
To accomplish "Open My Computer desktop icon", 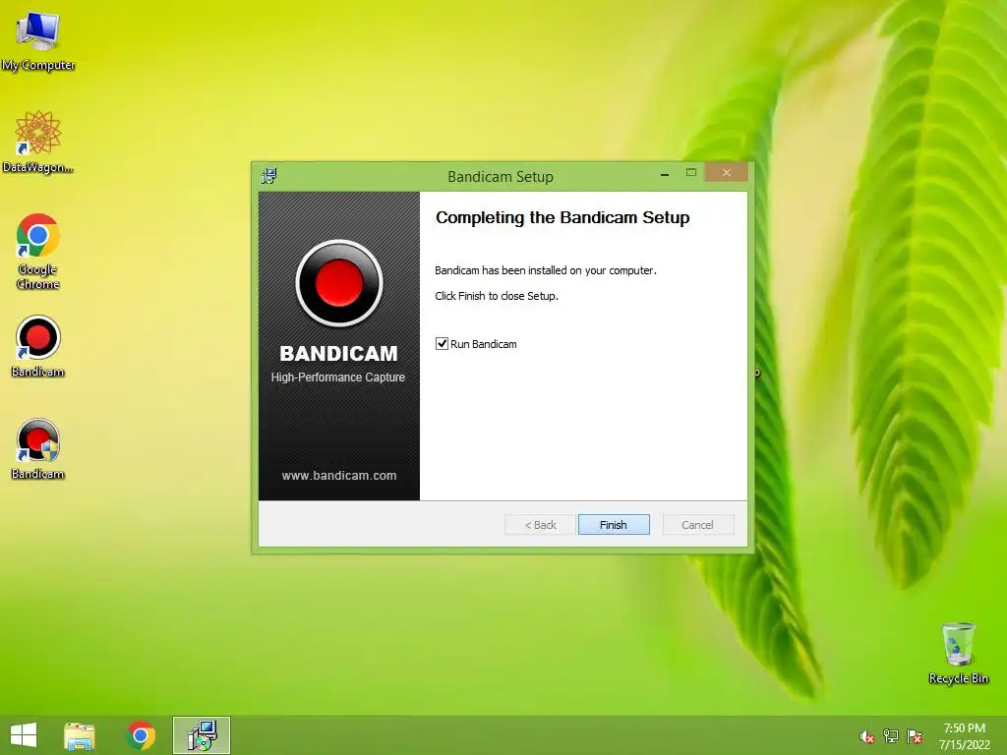I will pyautogui.click(x=38, y=40).
